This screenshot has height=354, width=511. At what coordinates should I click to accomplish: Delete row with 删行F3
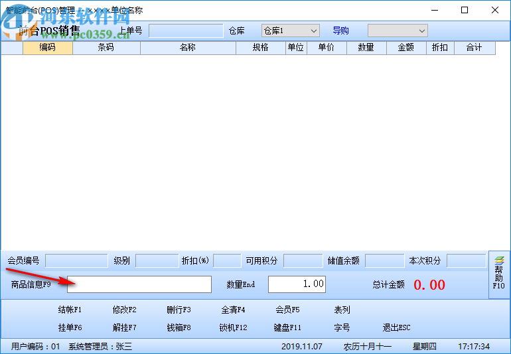[x=179, y=310]
